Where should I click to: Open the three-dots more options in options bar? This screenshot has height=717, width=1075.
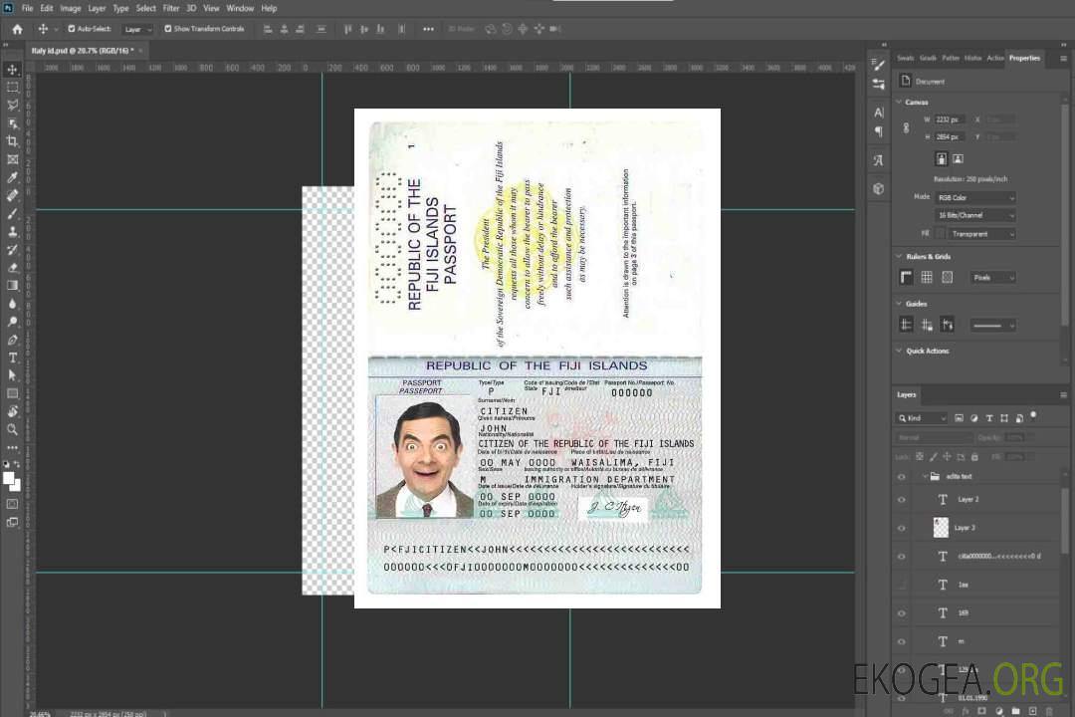(x=428, y=29)
